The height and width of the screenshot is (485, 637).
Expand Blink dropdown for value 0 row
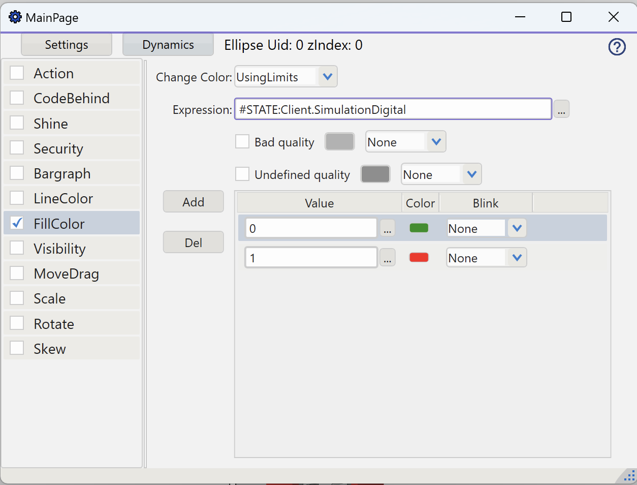pos(517,228)
